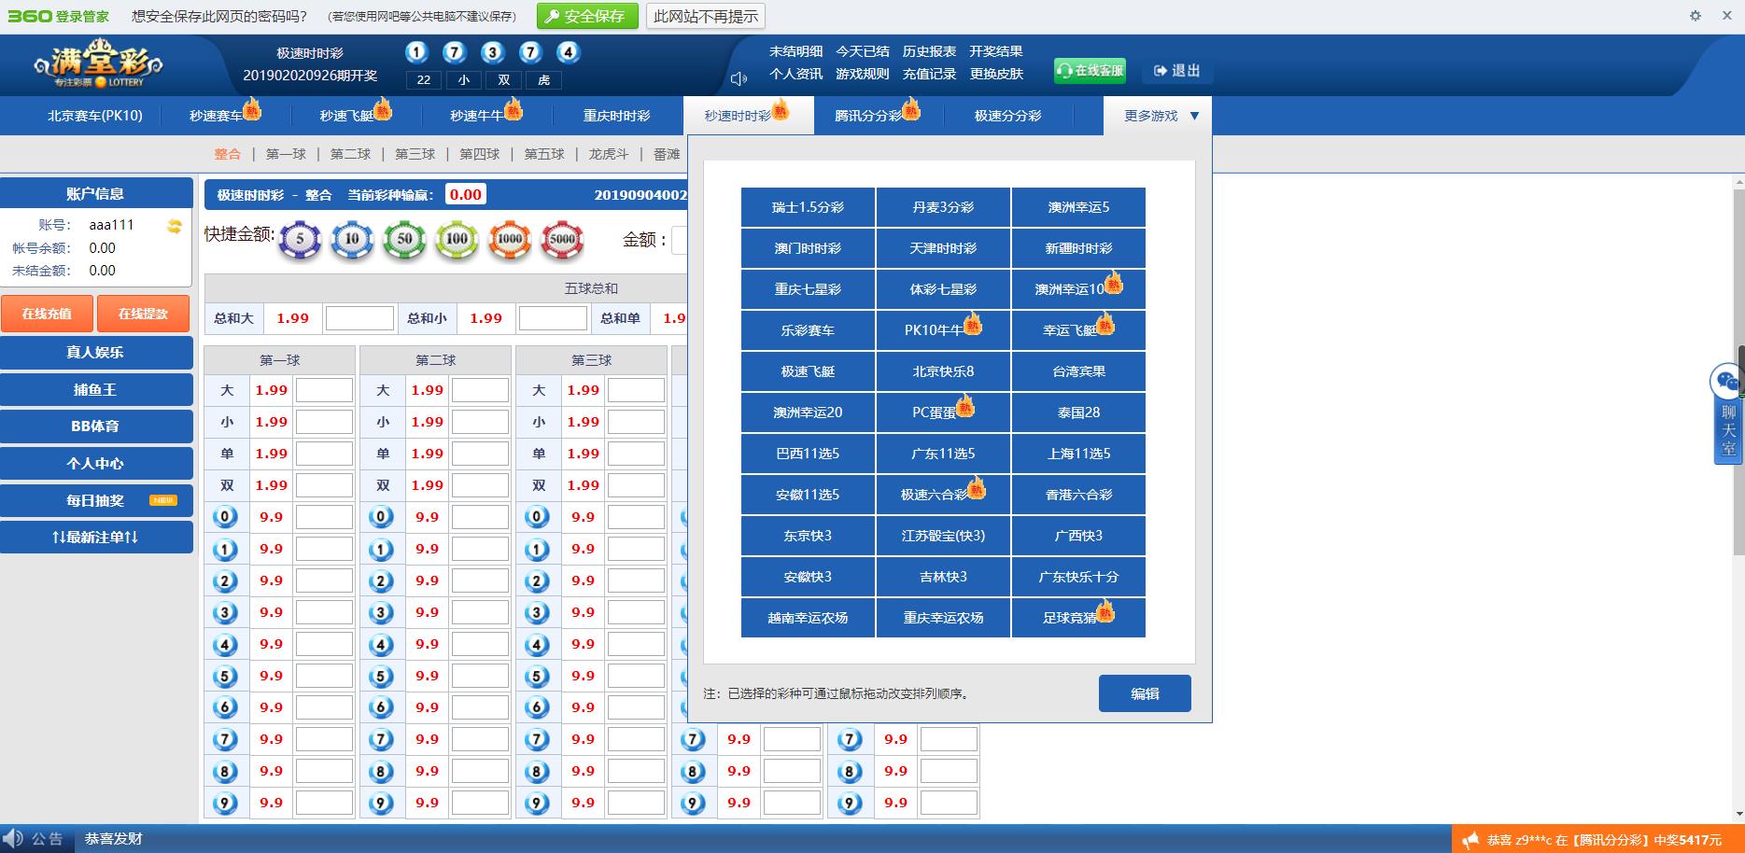1745x853 pixels.
Task: Open the 龙虎斗 sub-tab
Action: click(609, 154)
